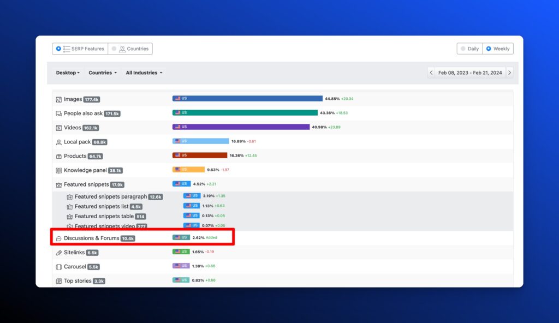
Task: Select the Countries view toggle
Action: [130, 49]
